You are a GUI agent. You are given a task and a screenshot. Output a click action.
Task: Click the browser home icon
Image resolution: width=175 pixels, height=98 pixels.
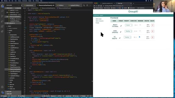(x=101, y=6)
